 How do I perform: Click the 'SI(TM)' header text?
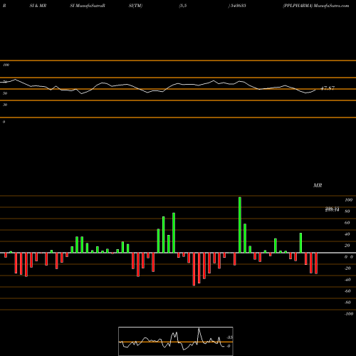pyautogui.click(x=135, y=6)
